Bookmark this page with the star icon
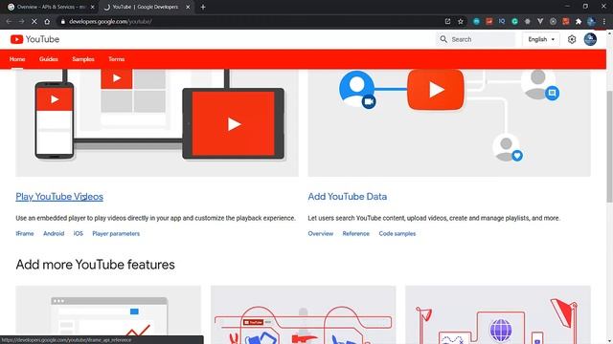Image resolution: width=613 pixels, height=344 pixels. tap(461, 21)
